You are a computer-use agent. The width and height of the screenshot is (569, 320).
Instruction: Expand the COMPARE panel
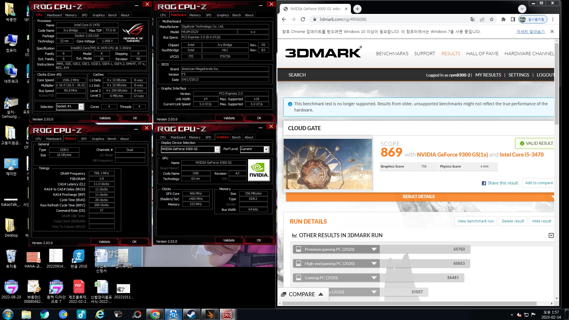tap(302, 294)
